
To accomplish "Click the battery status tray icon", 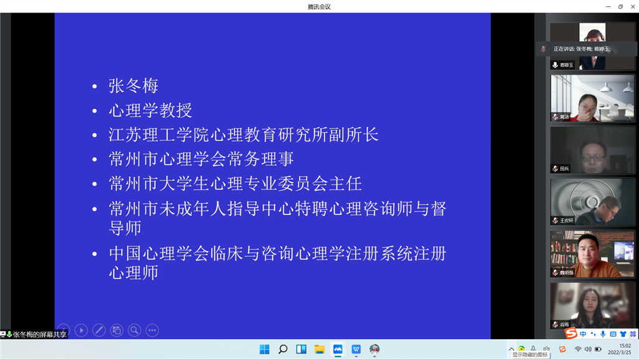I will pos(598,349).
